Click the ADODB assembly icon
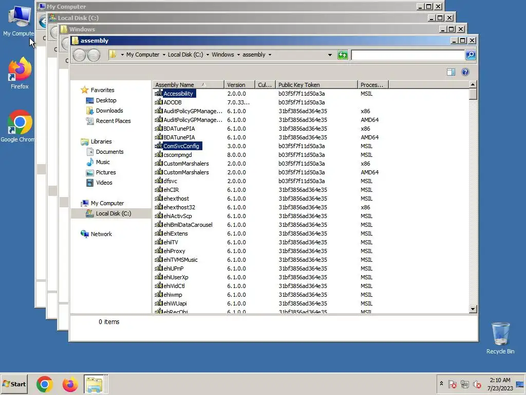The height and width of the screenshot is (395, 526). 158,102
